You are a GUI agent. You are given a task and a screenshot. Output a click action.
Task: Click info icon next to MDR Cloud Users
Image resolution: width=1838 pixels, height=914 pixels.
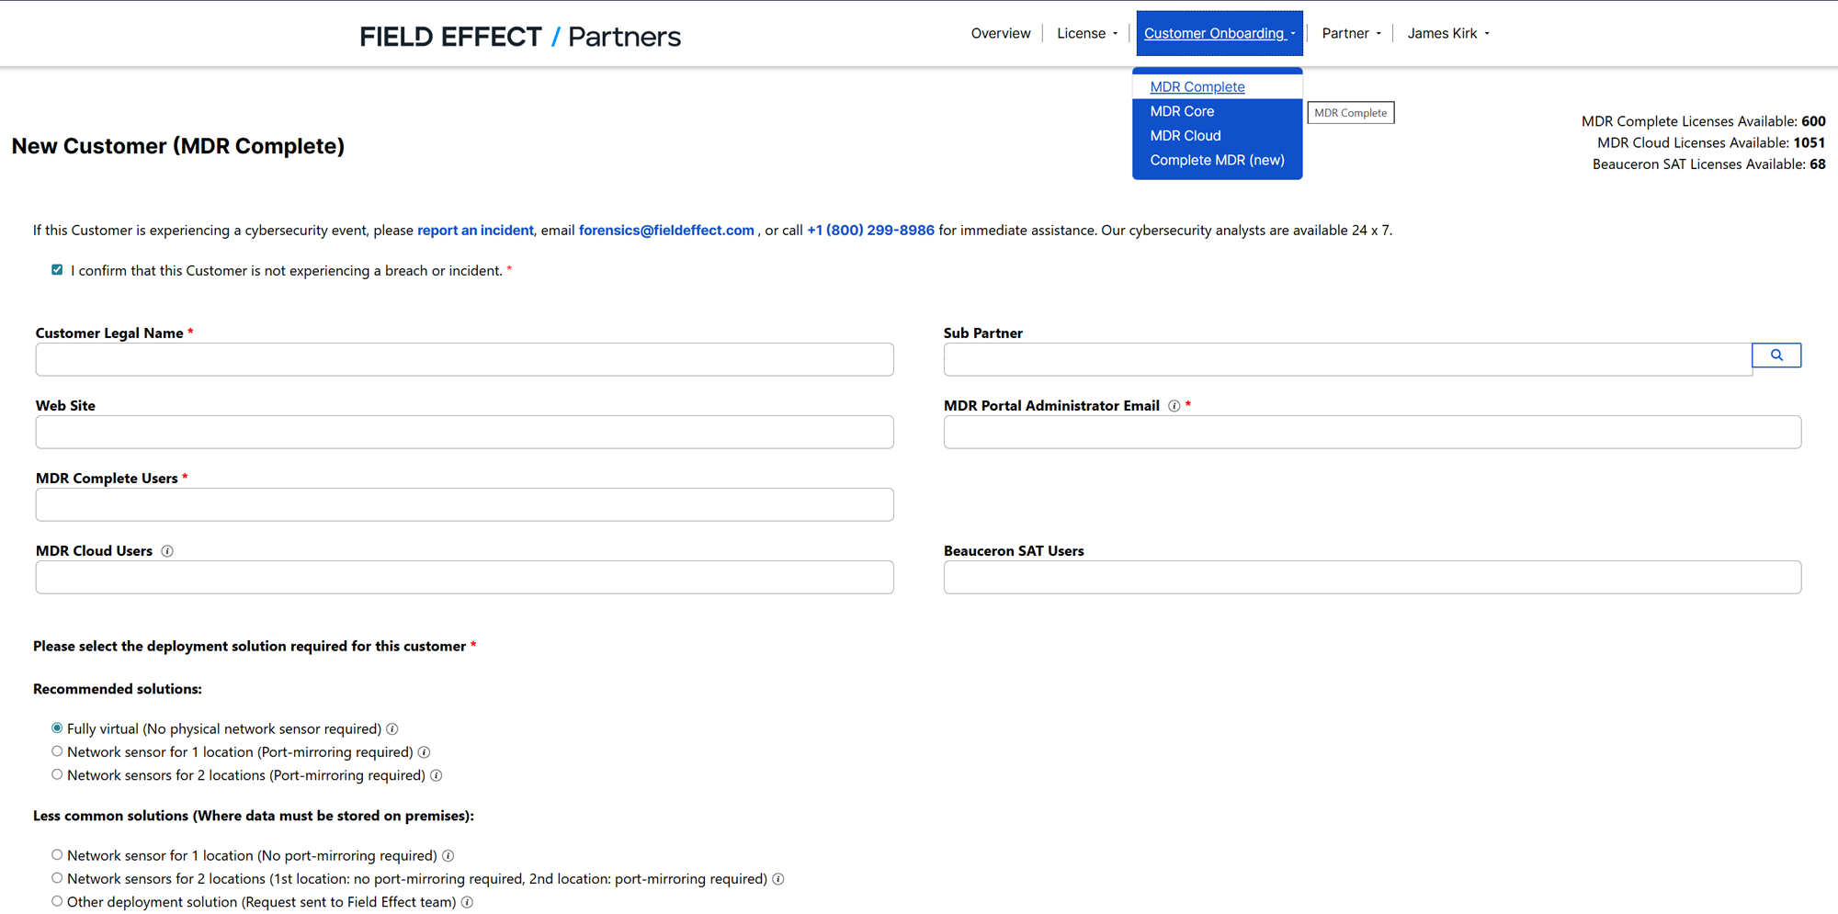click(x=167, y=551)
